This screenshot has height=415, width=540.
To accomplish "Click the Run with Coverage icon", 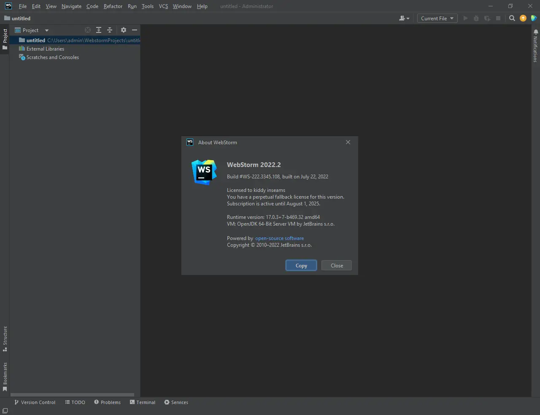I will [x=487, y=18].
